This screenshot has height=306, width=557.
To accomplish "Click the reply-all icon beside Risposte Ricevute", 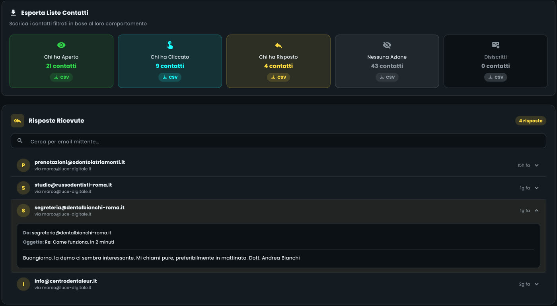I will [18, 121].
